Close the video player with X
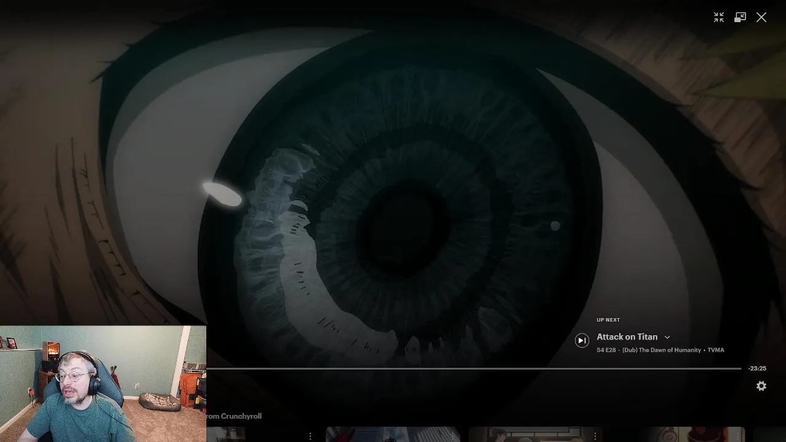Viewport: 786px width, 442px height. (761, 17)
